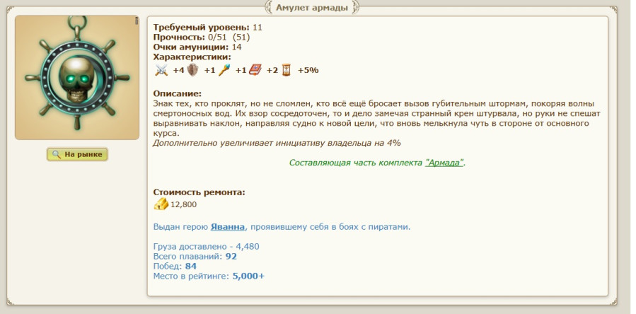The image size is (636, 314).
Task: Click the "Требуемый уровень: 11" line
Action: pyautogui.click(x=208, y=27)
